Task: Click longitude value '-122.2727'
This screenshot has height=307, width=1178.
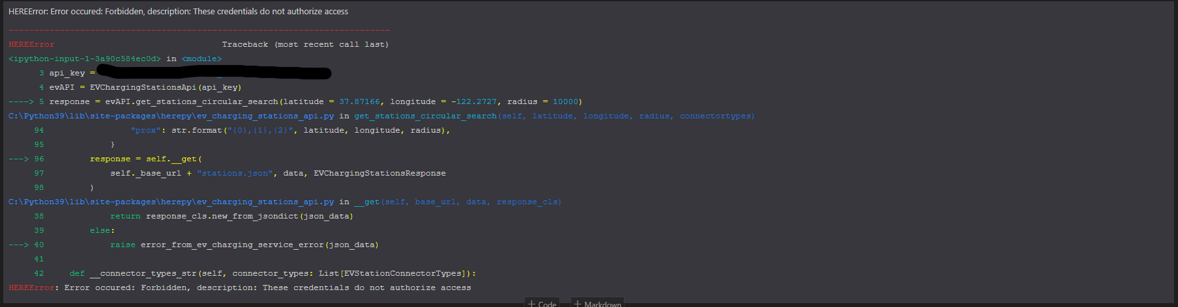Action: (x=473, y=101)
